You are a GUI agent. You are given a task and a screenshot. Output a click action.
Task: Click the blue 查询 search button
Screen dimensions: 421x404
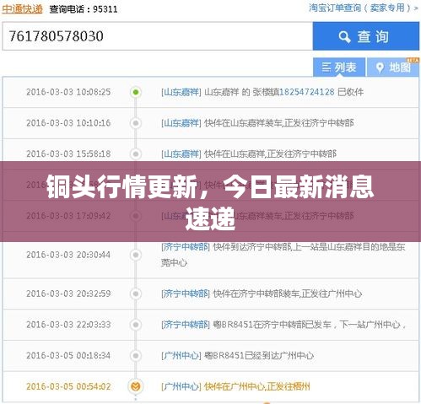(x=366, y=36)
